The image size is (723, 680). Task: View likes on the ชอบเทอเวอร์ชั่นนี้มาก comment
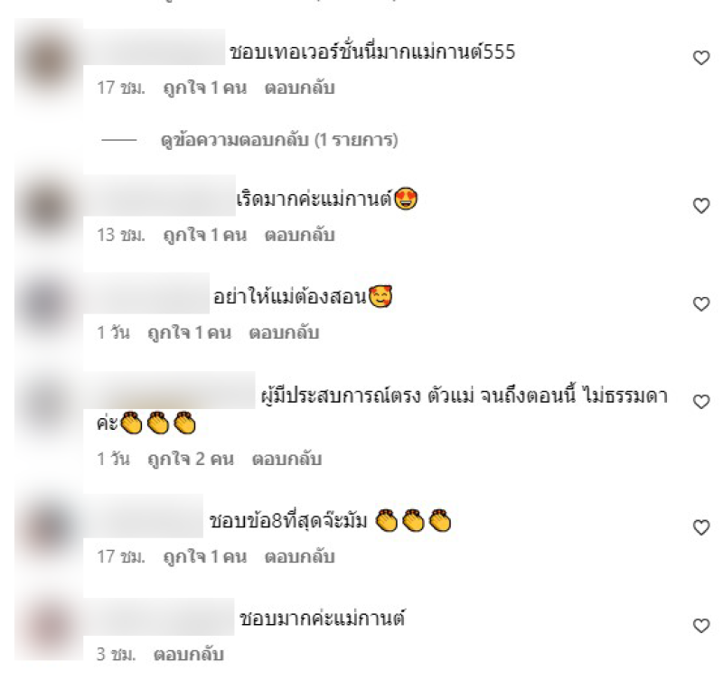[205, 88]
